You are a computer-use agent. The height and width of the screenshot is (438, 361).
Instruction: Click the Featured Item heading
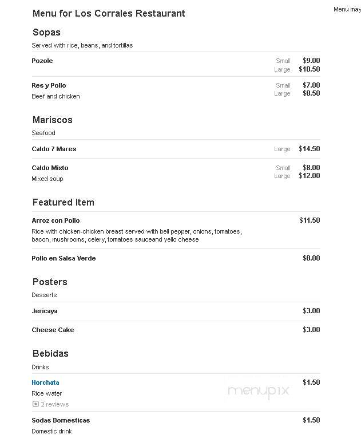[x=64, y=202]
